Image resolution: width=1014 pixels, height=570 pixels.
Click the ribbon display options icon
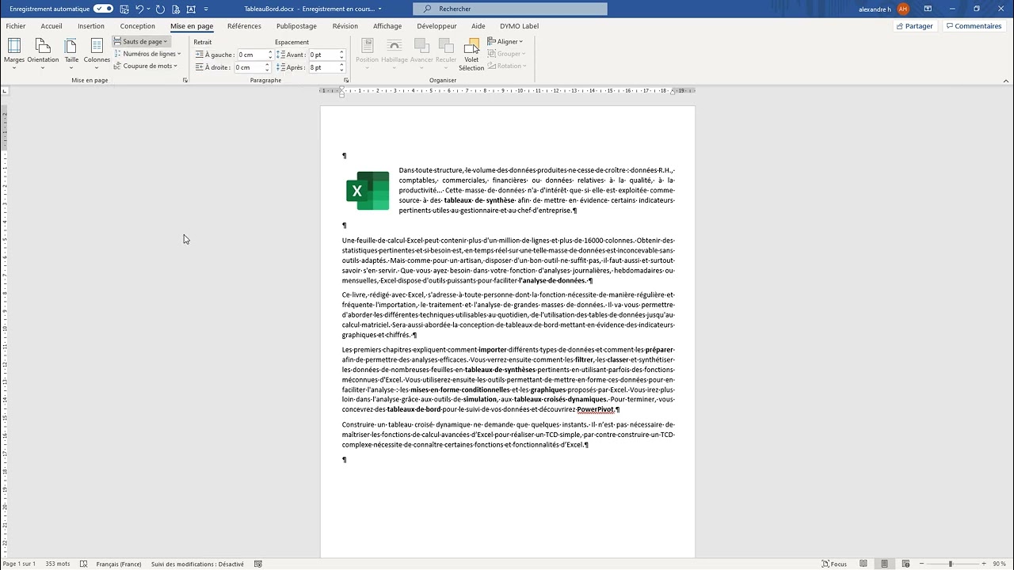pos(928,9)
